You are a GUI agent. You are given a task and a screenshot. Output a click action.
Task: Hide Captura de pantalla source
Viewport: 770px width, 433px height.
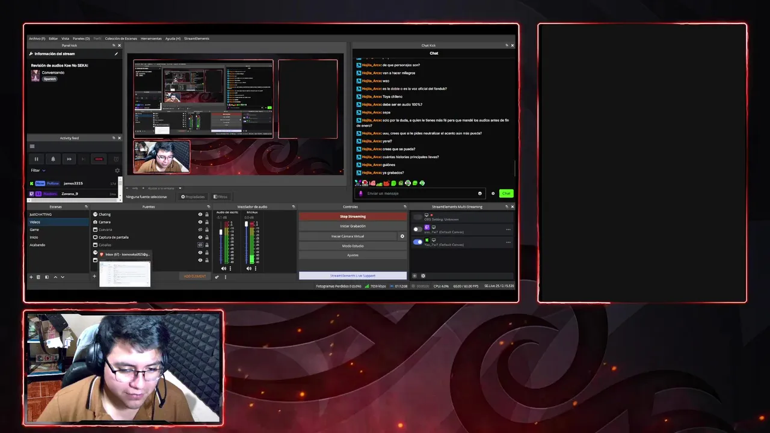tap(200, 237)
